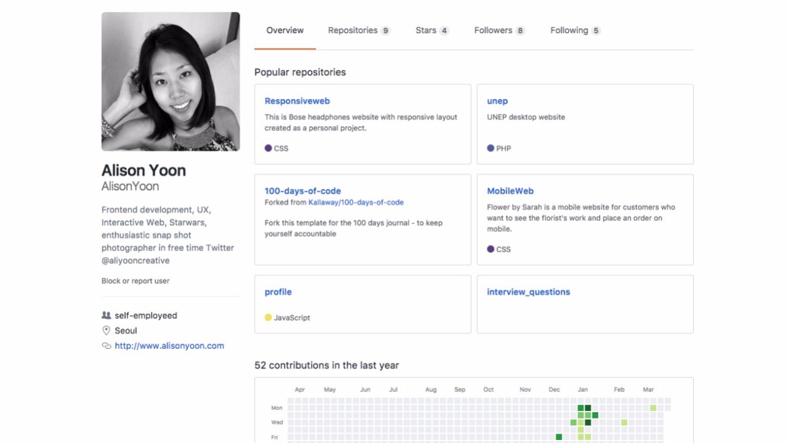Screen dimensions: 788x443
Task: Open the MobileWeb repository
Action: (510, 191)
